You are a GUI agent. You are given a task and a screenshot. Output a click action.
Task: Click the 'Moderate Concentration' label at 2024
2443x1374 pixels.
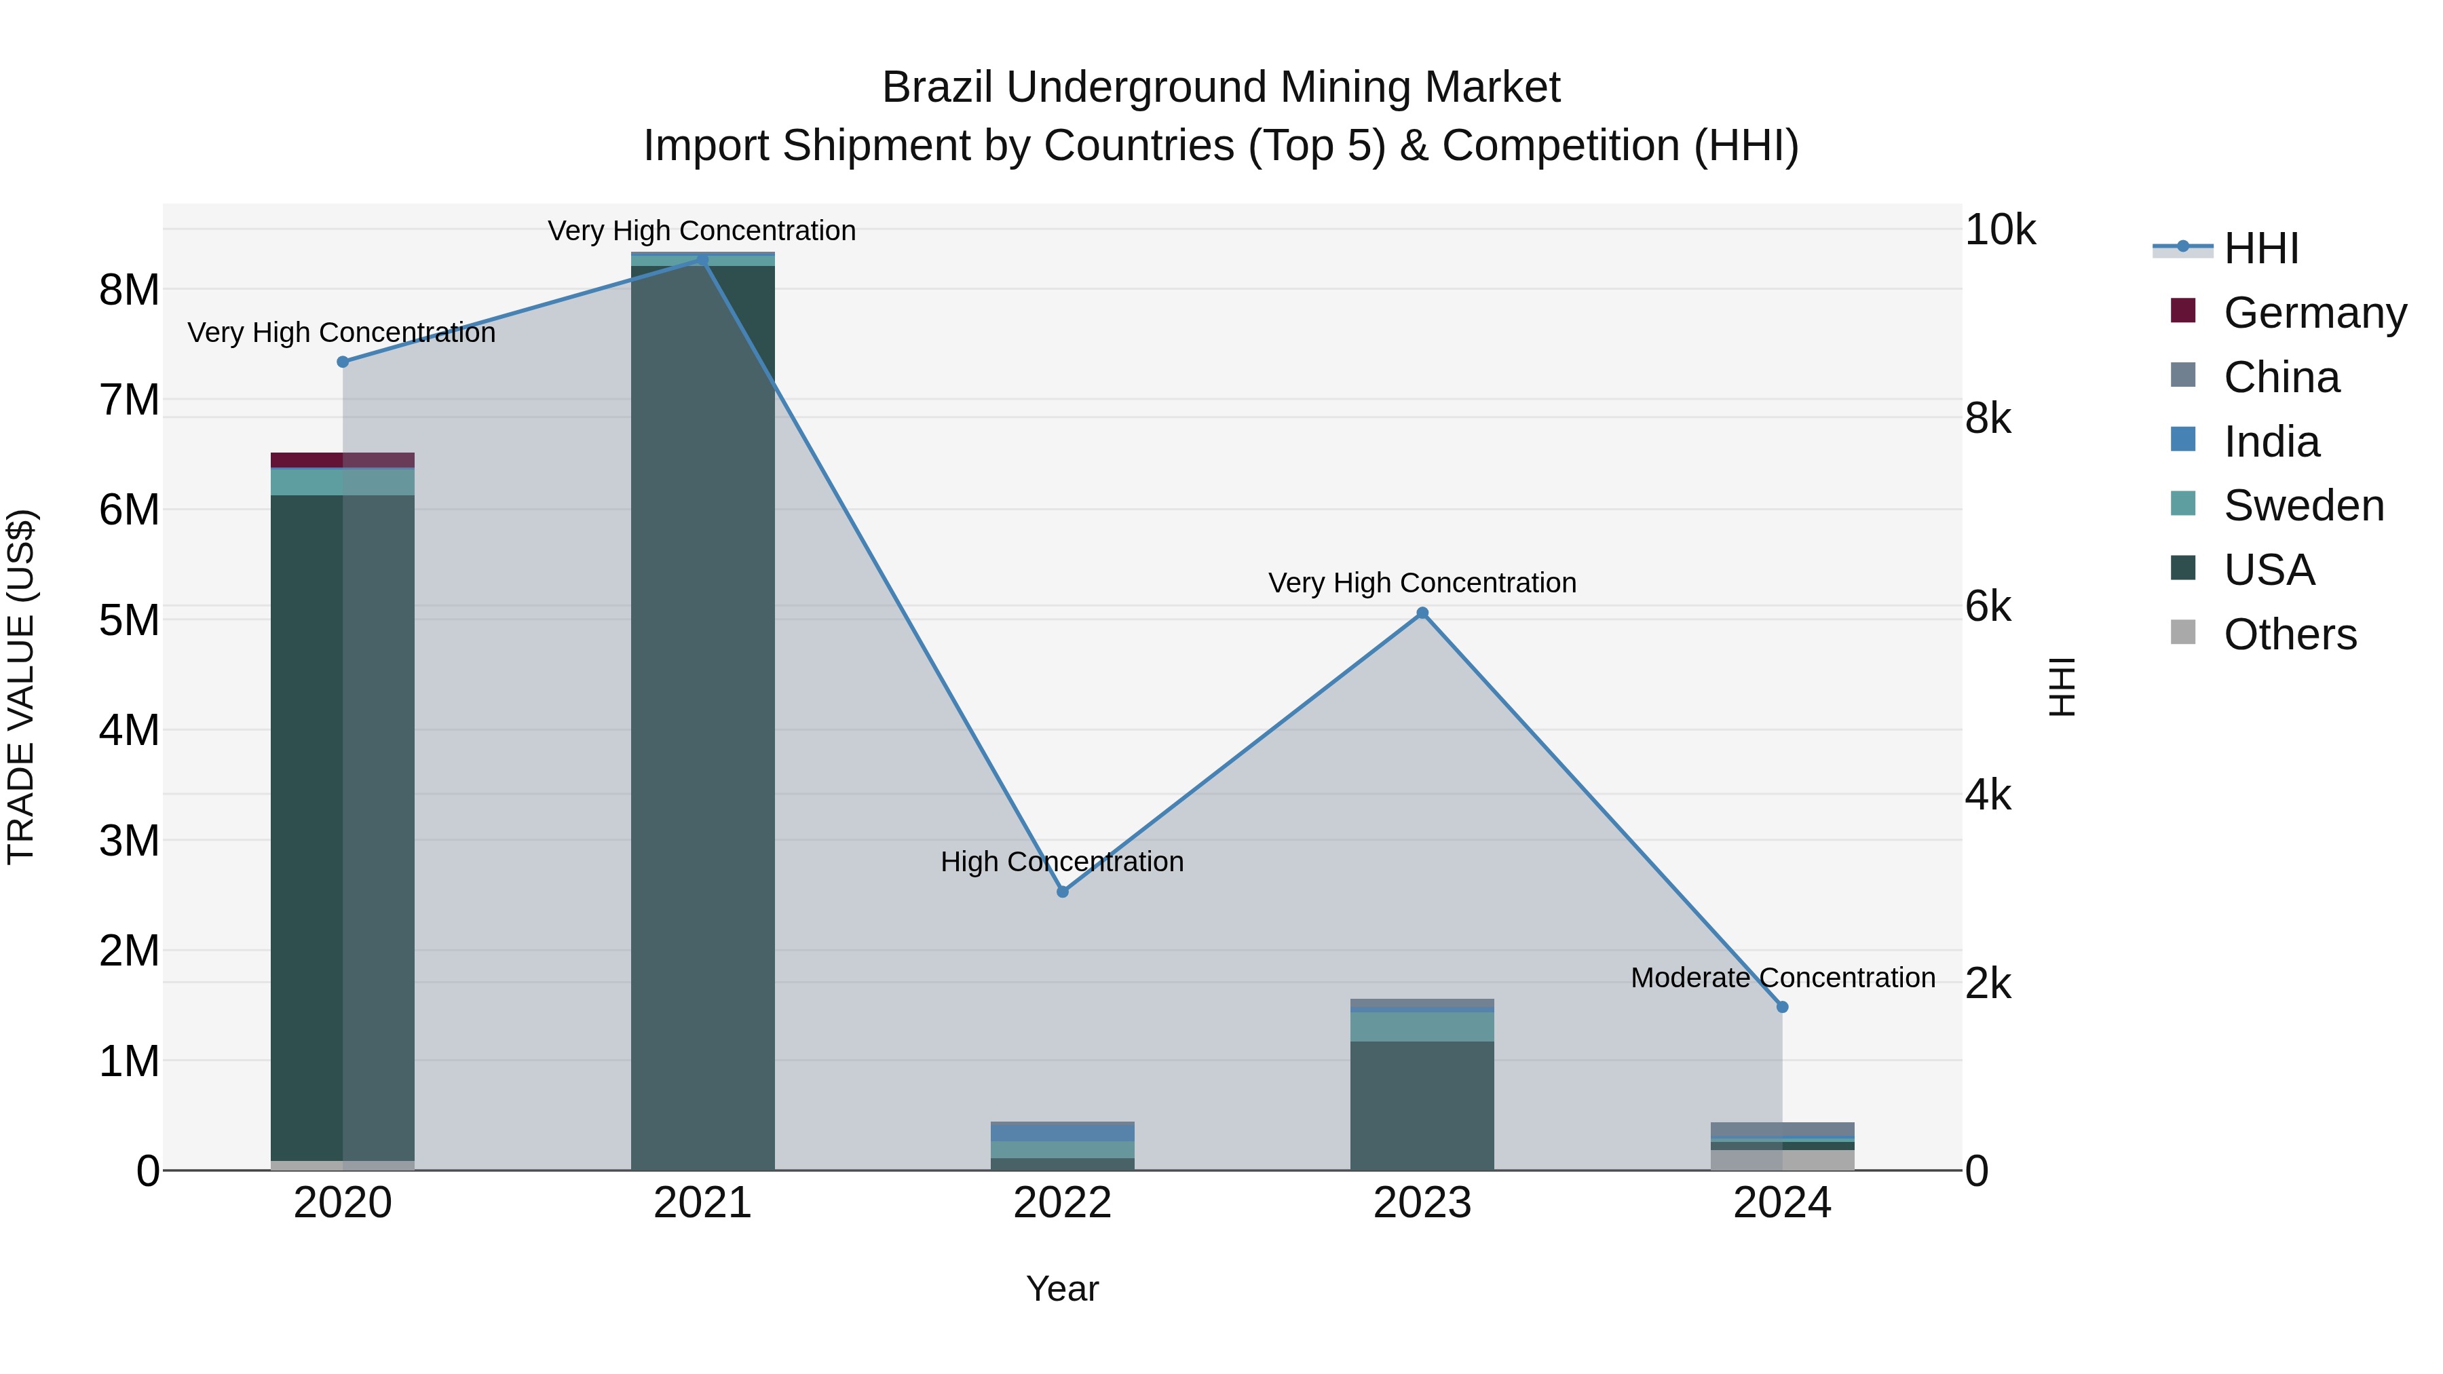click(1783, 978)
